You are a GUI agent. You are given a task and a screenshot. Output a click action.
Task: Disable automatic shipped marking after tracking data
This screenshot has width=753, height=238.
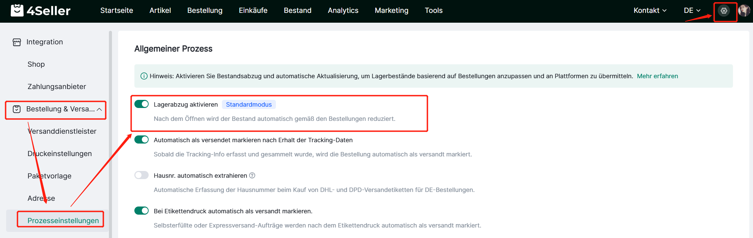click(x=142, y=139)
